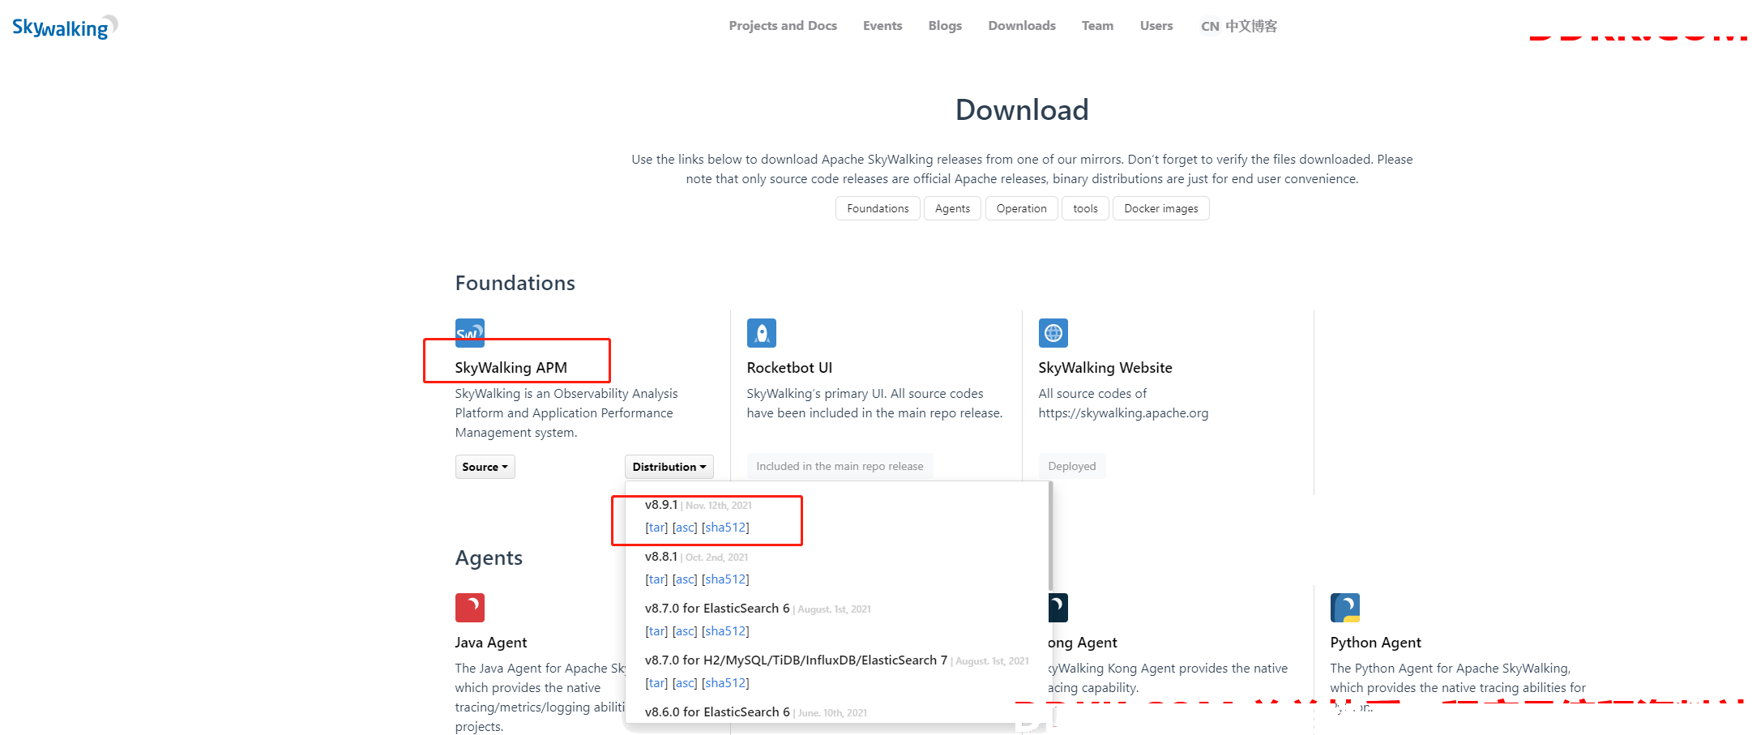The image size is (1752, 735).
Task: Open v8.7.0 ElasticSearch 6 asc link
Action: point(685,631)
